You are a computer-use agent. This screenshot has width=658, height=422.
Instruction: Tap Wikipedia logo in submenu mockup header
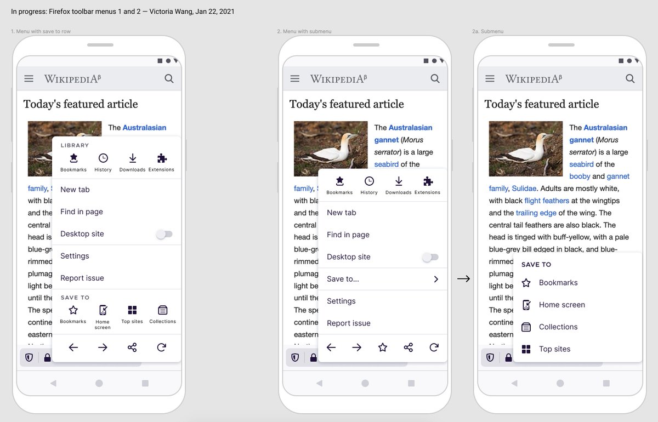[534, 79]
